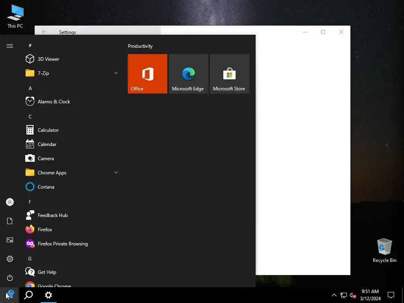Click the Office tile

tap(148, 74)
